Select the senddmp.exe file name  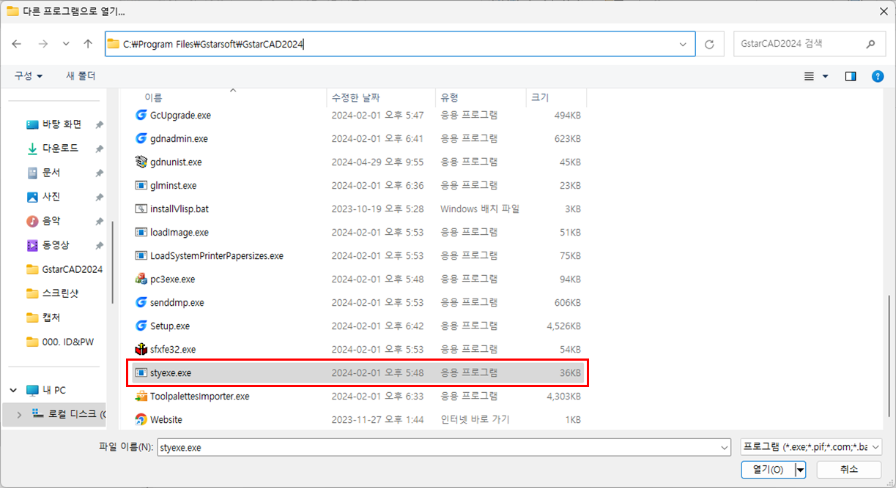point(177,302)
